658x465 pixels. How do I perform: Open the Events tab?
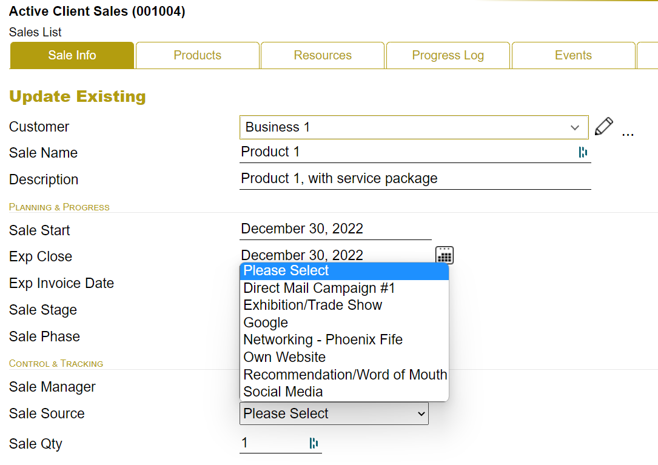(x=573, y=55)
